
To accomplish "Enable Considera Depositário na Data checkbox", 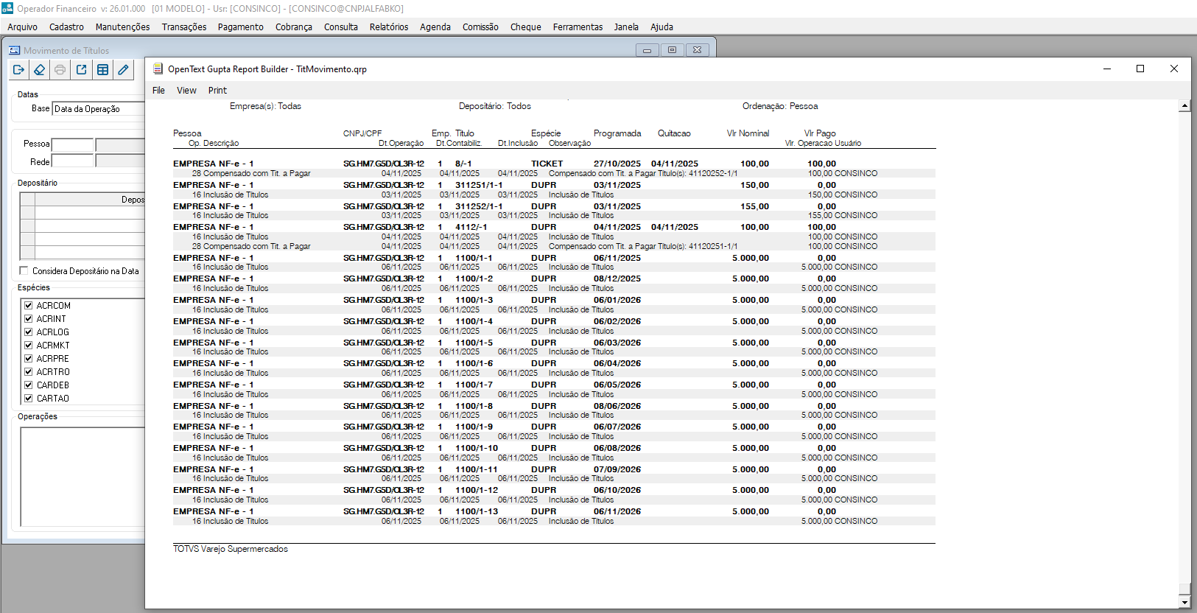I will 24,270.
